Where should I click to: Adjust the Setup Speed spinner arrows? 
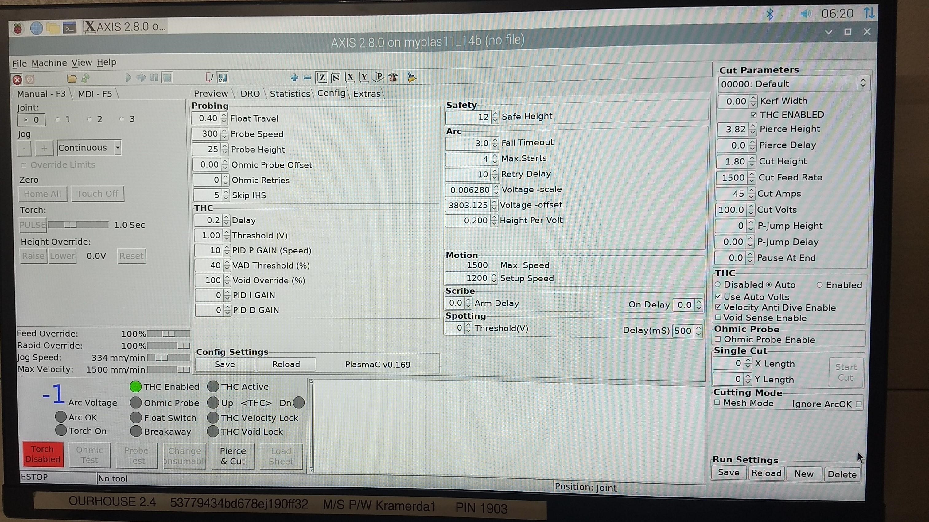point(494,278)
